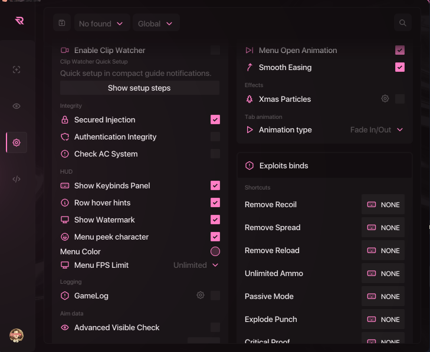This screenshot has width=430, height=352.
Task: Click the monitor icon beside Show Watermark
Action: tap(65, 220)
